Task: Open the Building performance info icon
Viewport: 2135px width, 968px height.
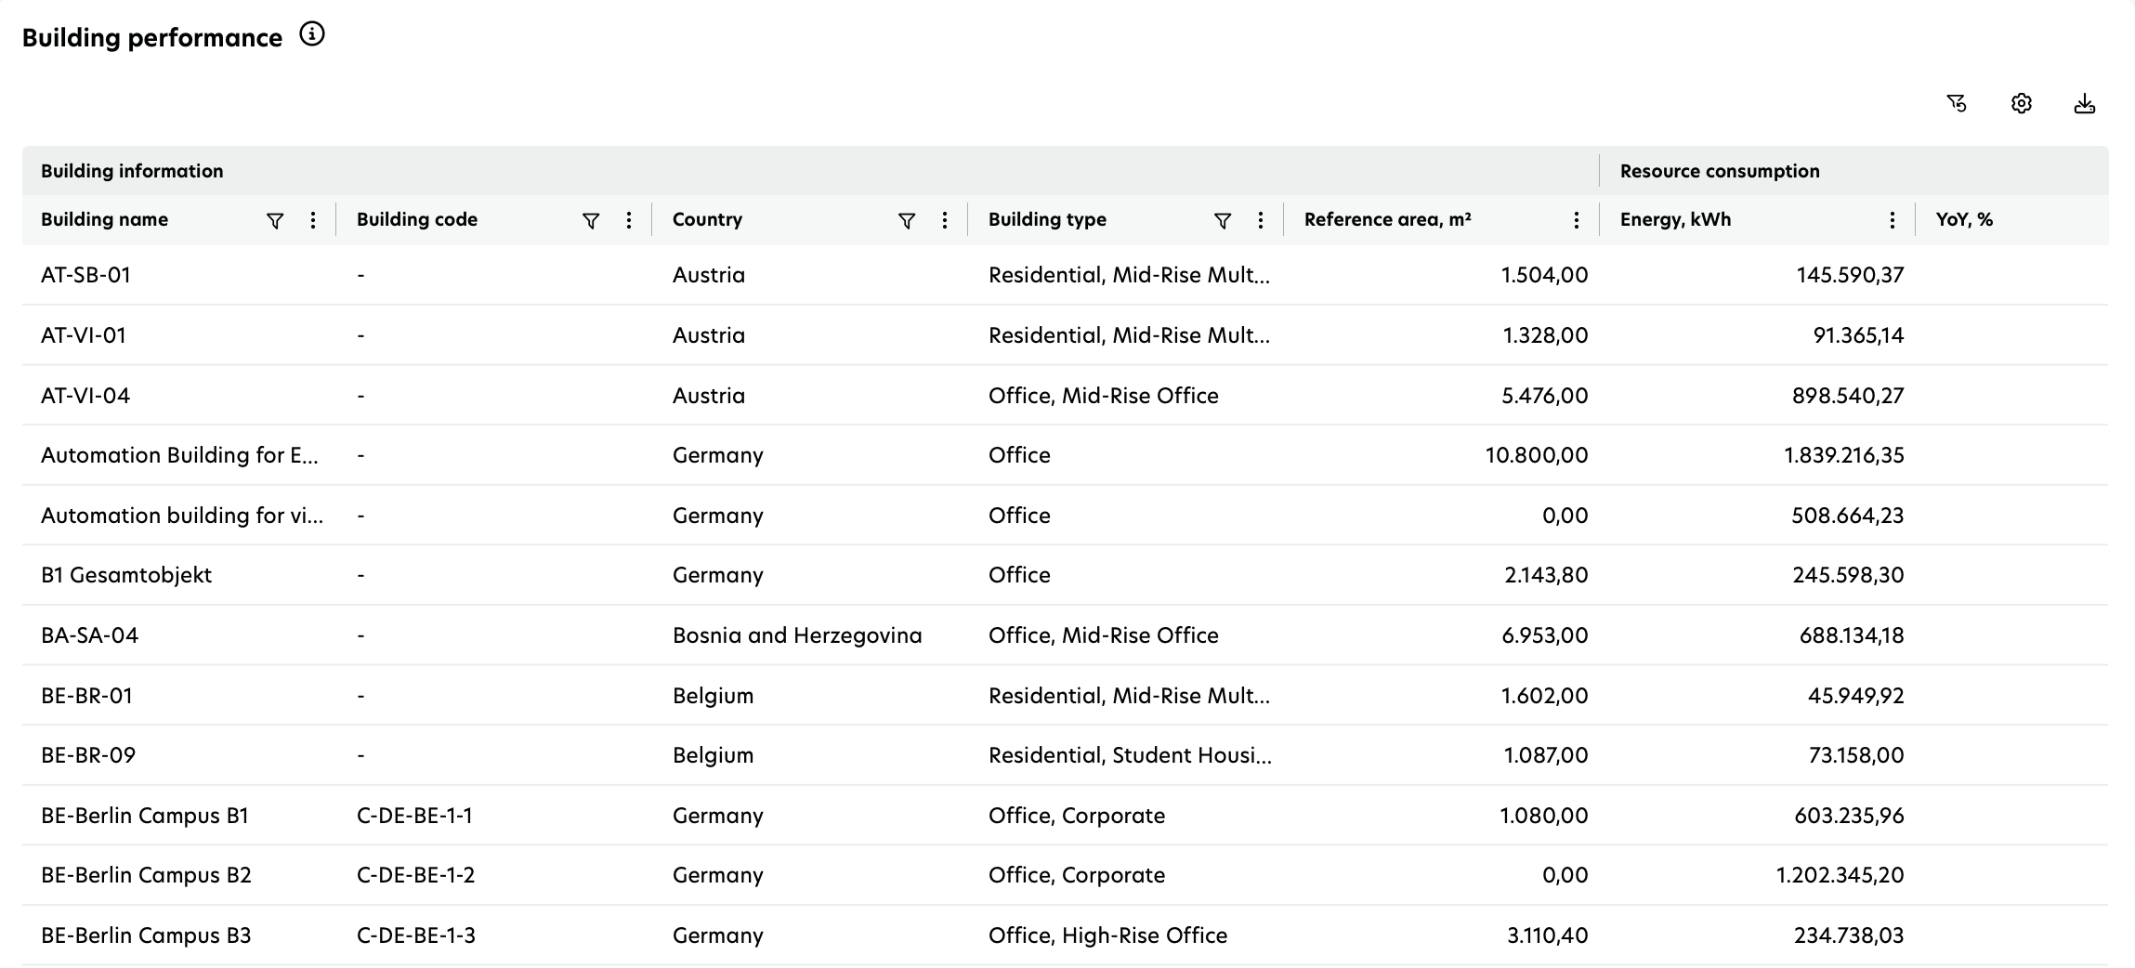Action: click(312, 35)
